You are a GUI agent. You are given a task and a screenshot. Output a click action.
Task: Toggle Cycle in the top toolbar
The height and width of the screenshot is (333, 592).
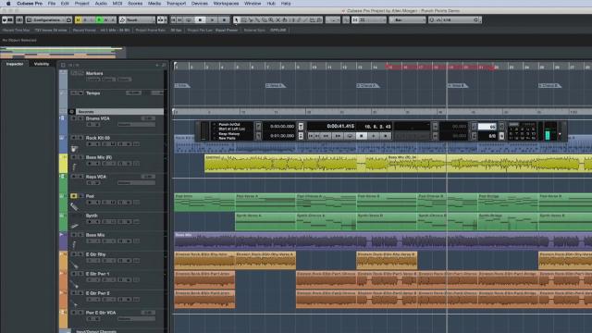[189, 19]
